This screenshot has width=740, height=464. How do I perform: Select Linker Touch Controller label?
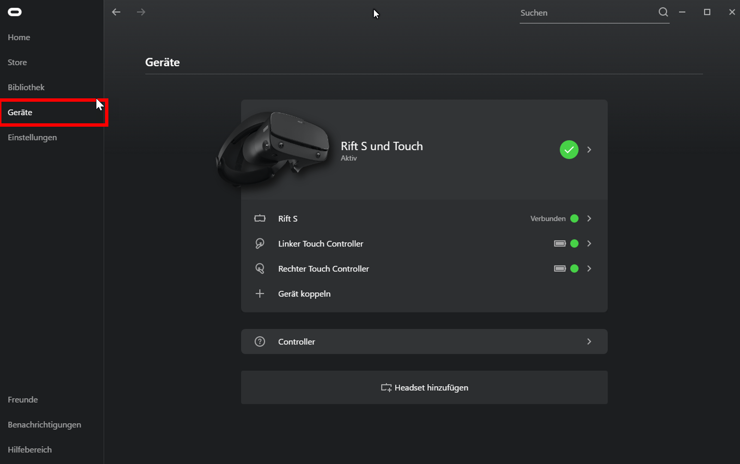tap(320, 244)
